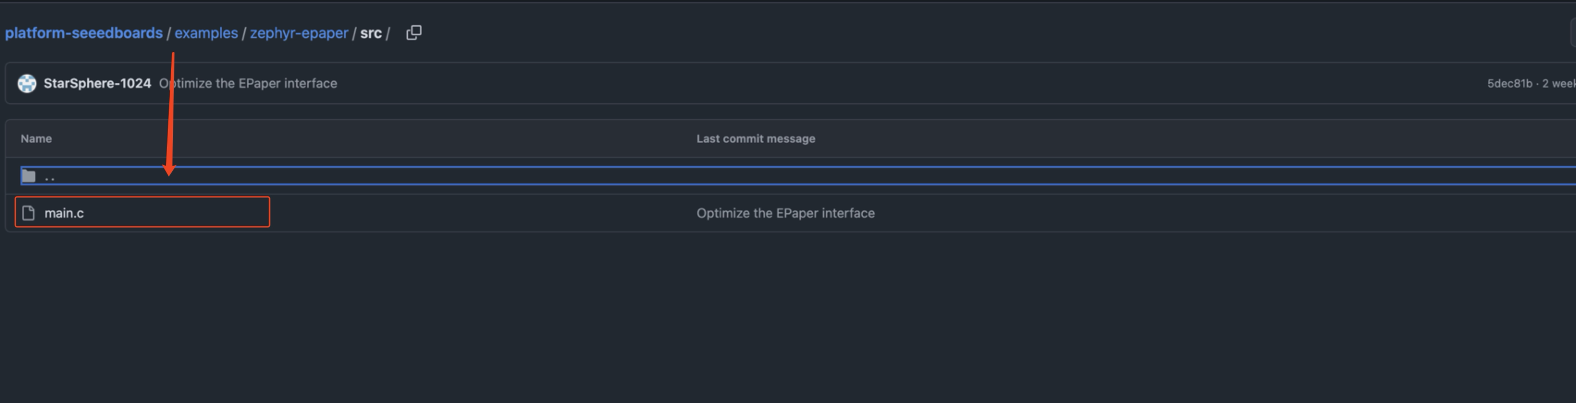Open the examples breadcrumb folder
The height and width of the screenshot is (403, 1576).
[x=206, y=33]
